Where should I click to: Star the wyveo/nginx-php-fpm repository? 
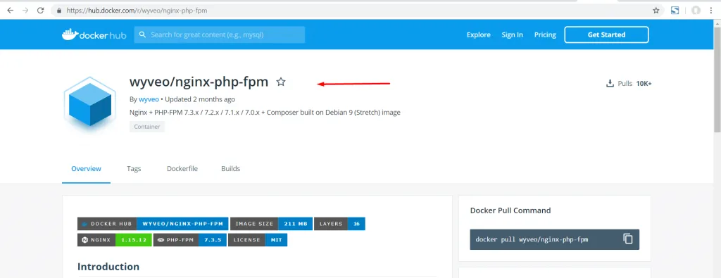point(281,82)
